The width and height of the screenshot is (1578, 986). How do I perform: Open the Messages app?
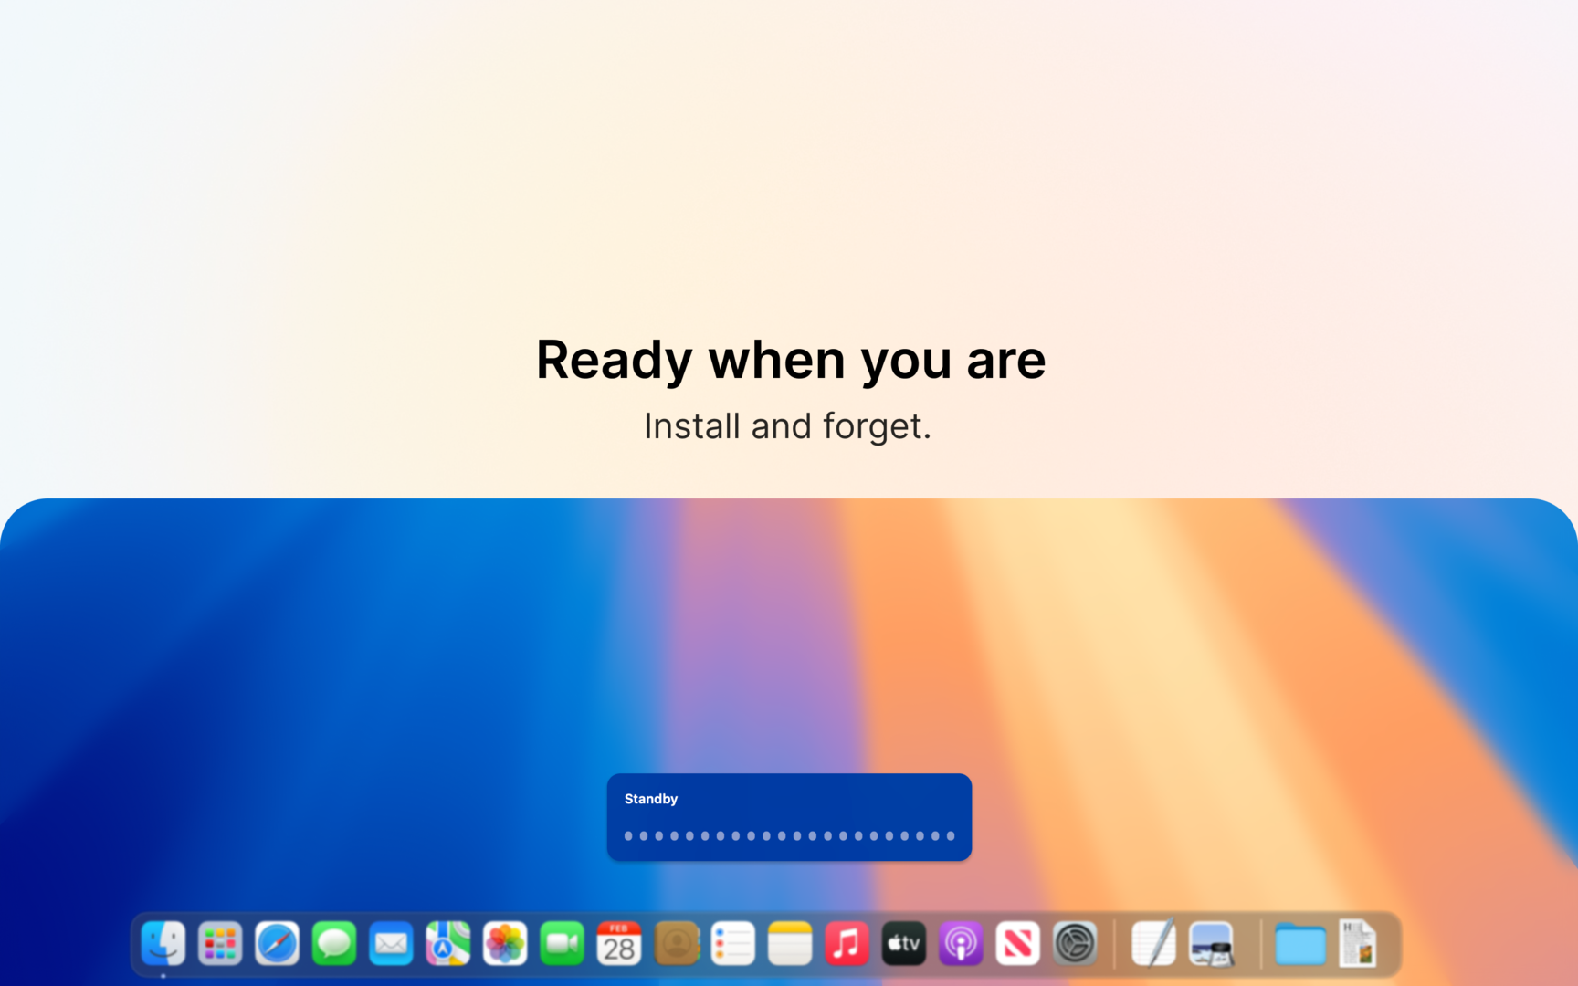pos(334,943)
